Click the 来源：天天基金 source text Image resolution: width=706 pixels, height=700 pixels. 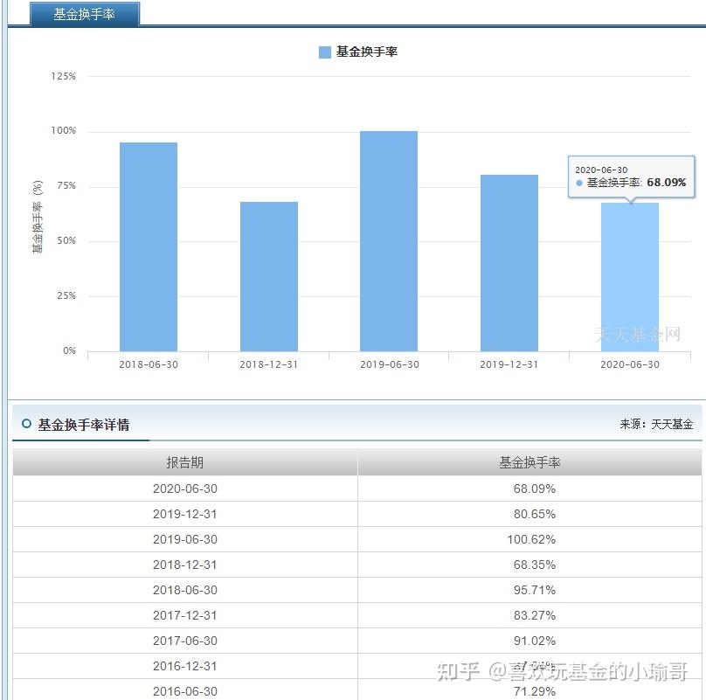656,424
